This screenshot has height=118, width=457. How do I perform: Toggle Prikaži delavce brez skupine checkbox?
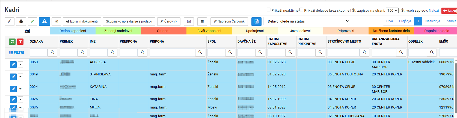[x=301, y=9]
